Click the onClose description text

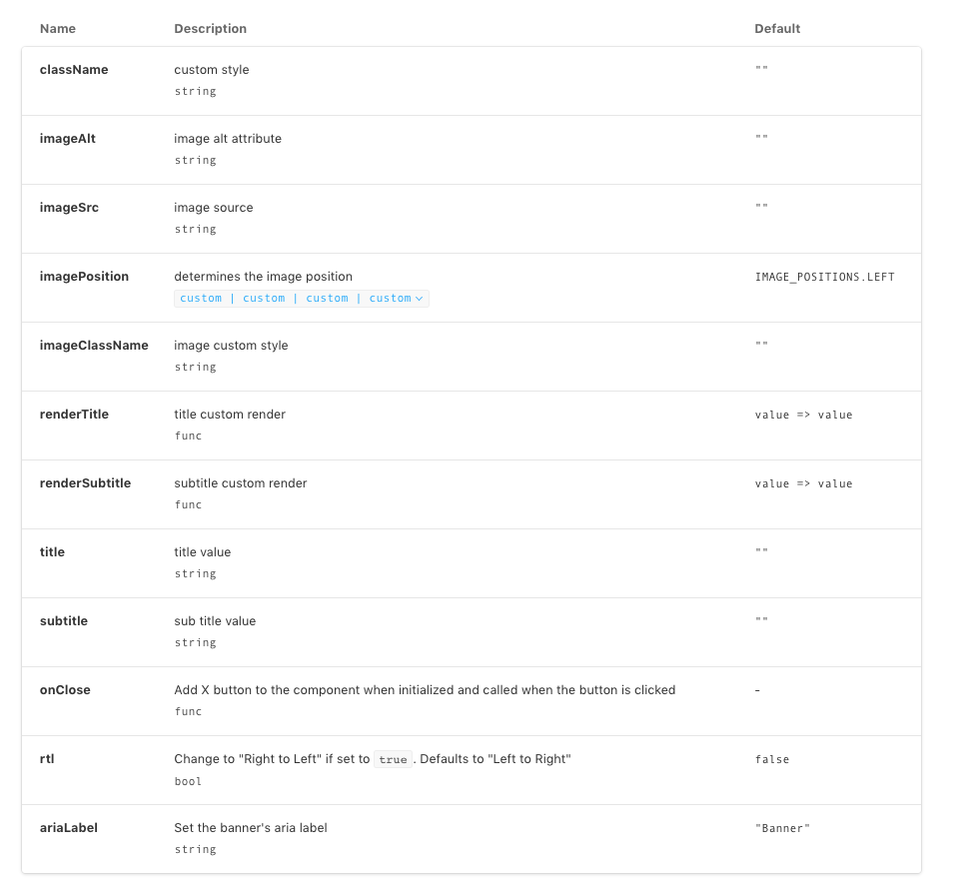click(425, 690)
